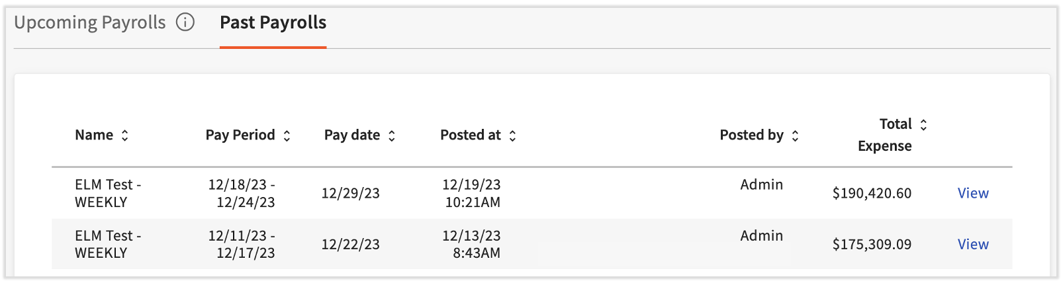Click ELM Test - WEEKLY name in first row
Image resolution: width=1063 pixels, height=283 pixels.
(x=108, y=193)
